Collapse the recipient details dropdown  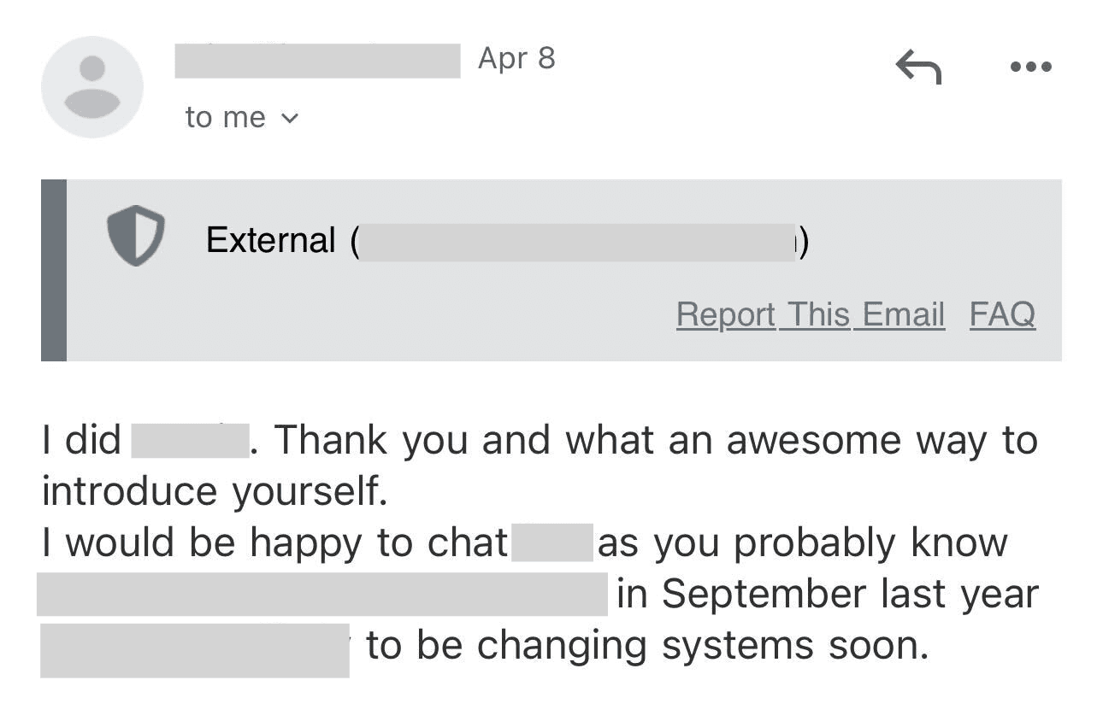click(288, 120)
